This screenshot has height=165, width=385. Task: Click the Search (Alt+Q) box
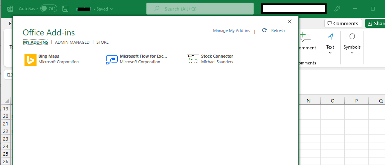200,9
